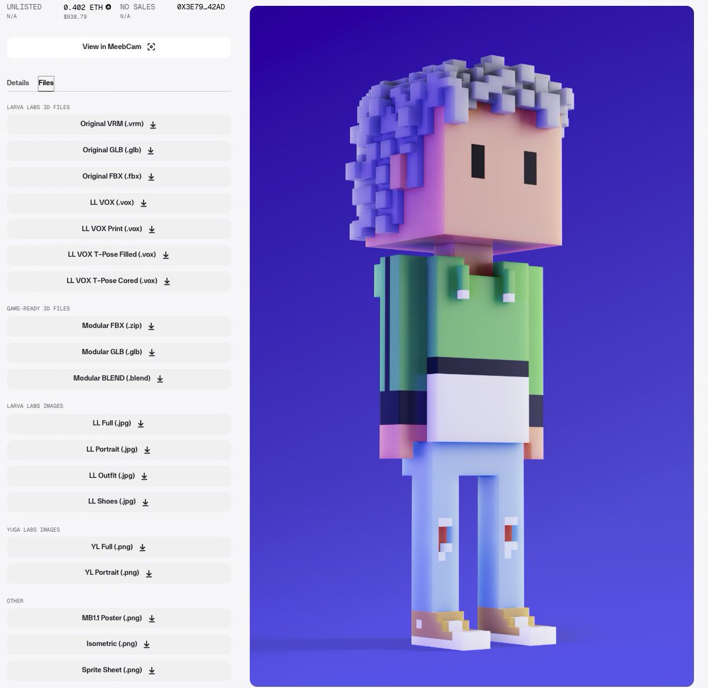This screenshot has height=688, width=708.
Task: Download the Original FBX (.fbx) file
Action: click(119, 177)
